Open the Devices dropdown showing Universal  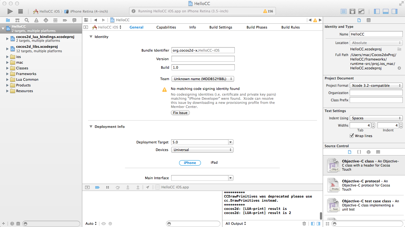pos(202,150)
